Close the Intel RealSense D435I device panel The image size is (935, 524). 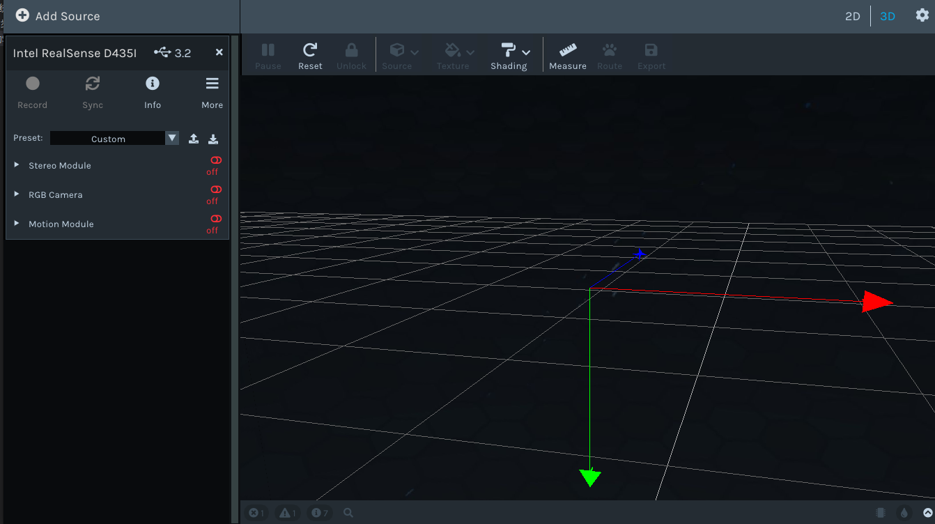click(219, 52)
